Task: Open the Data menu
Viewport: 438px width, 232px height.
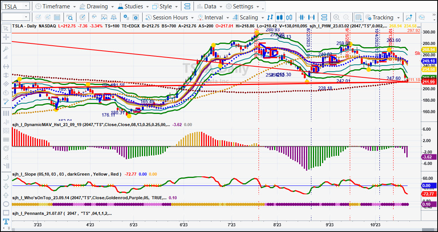Action: click(x=209, y=6)
